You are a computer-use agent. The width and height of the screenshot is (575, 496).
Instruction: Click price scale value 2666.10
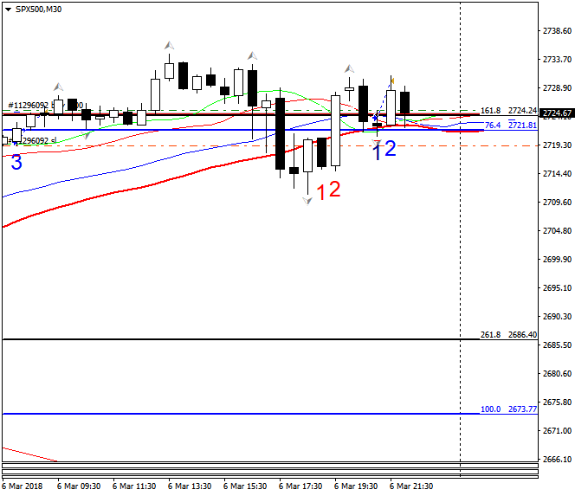(x=557, y=460)
